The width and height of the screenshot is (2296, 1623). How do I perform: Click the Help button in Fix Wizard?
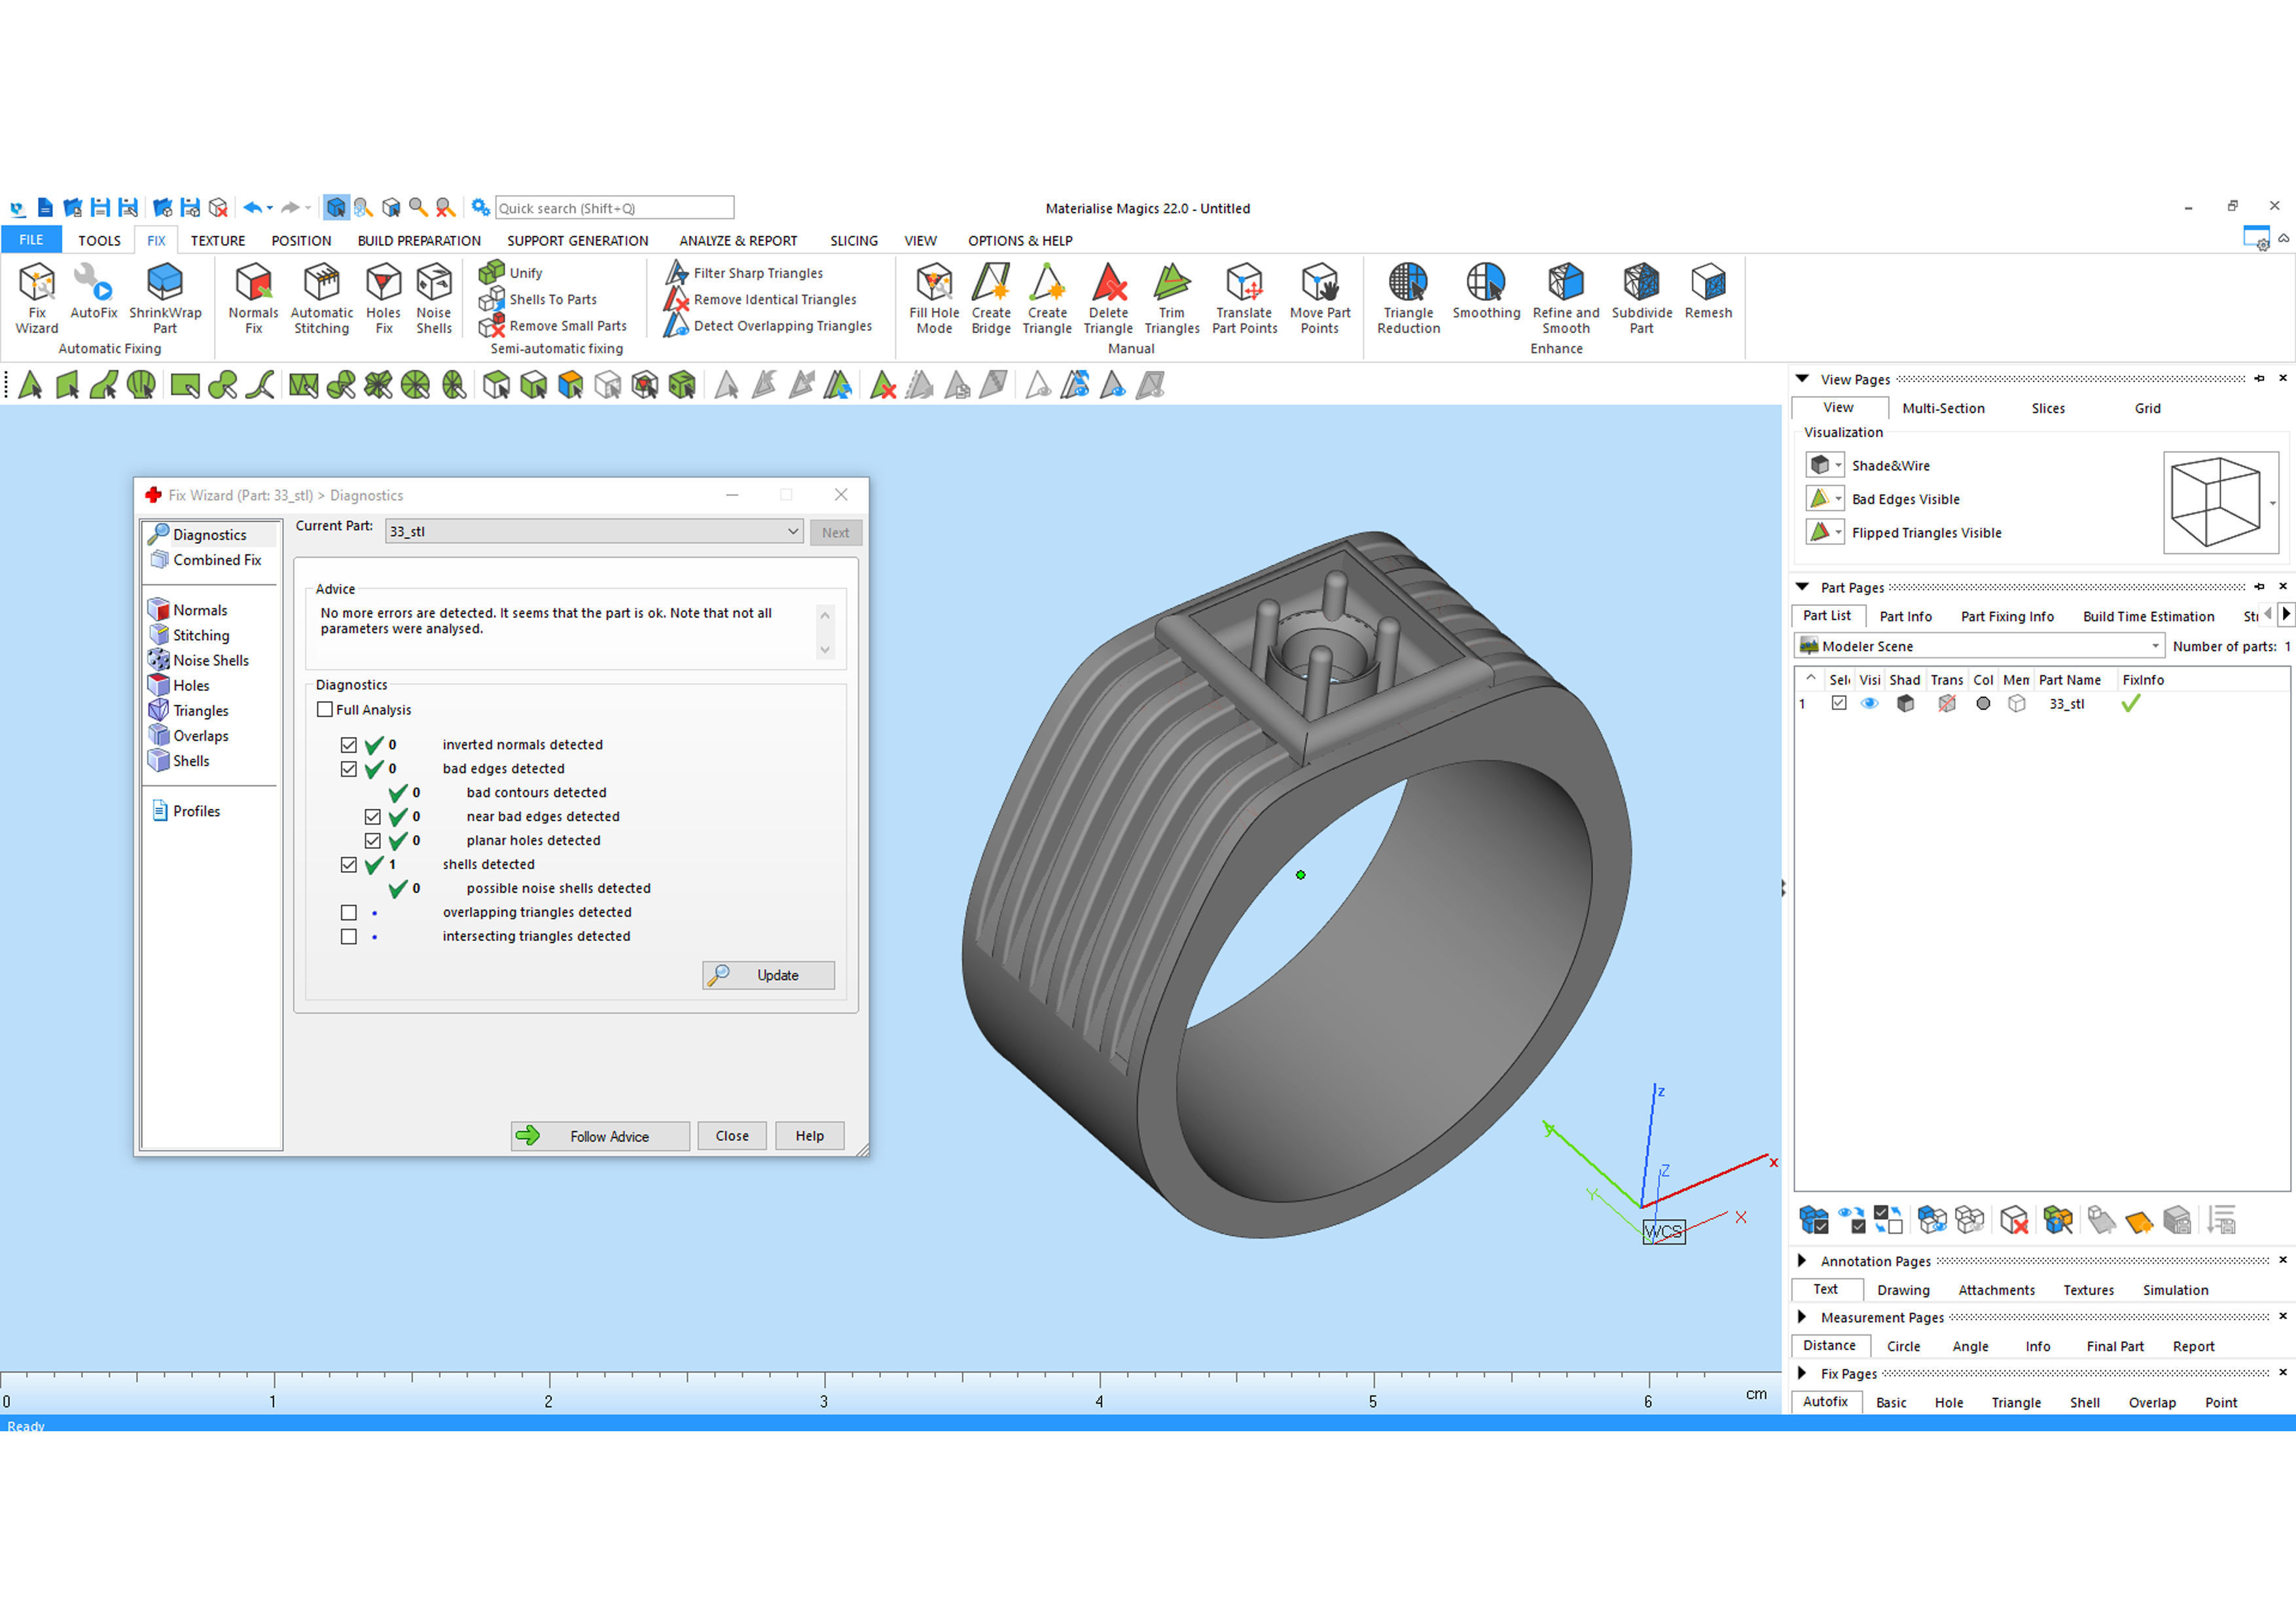click(809, 1136)
